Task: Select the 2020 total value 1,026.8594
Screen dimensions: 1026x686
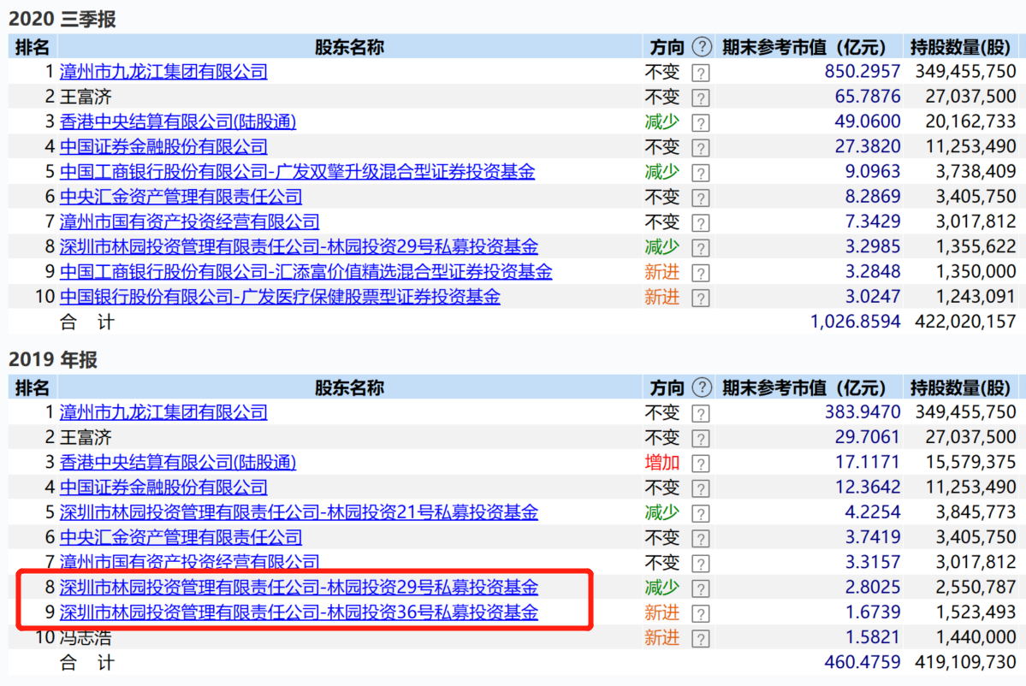Action: tap(855, 322)
